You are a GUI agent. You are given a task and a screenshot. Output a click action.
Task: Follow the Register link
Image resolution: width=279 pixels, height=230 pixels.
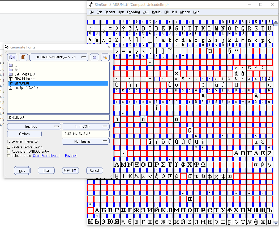tap(71, 156)
